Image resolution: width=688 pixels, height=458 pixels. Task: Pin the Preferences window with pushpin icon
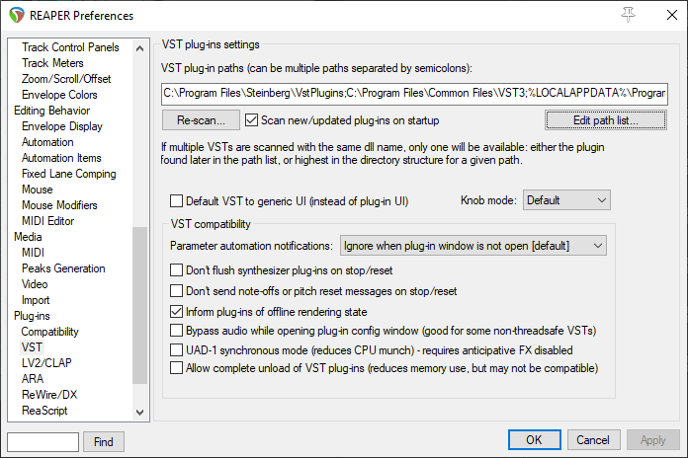pyautogui.click(x=628, y=15)
